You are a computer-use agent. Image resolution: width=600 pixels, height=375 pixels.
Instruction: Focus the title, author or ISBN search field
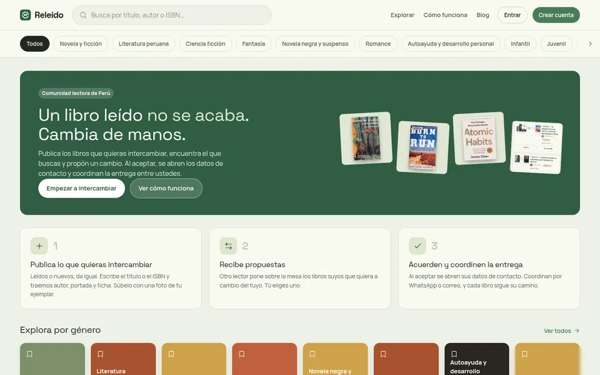pos(171,15)
